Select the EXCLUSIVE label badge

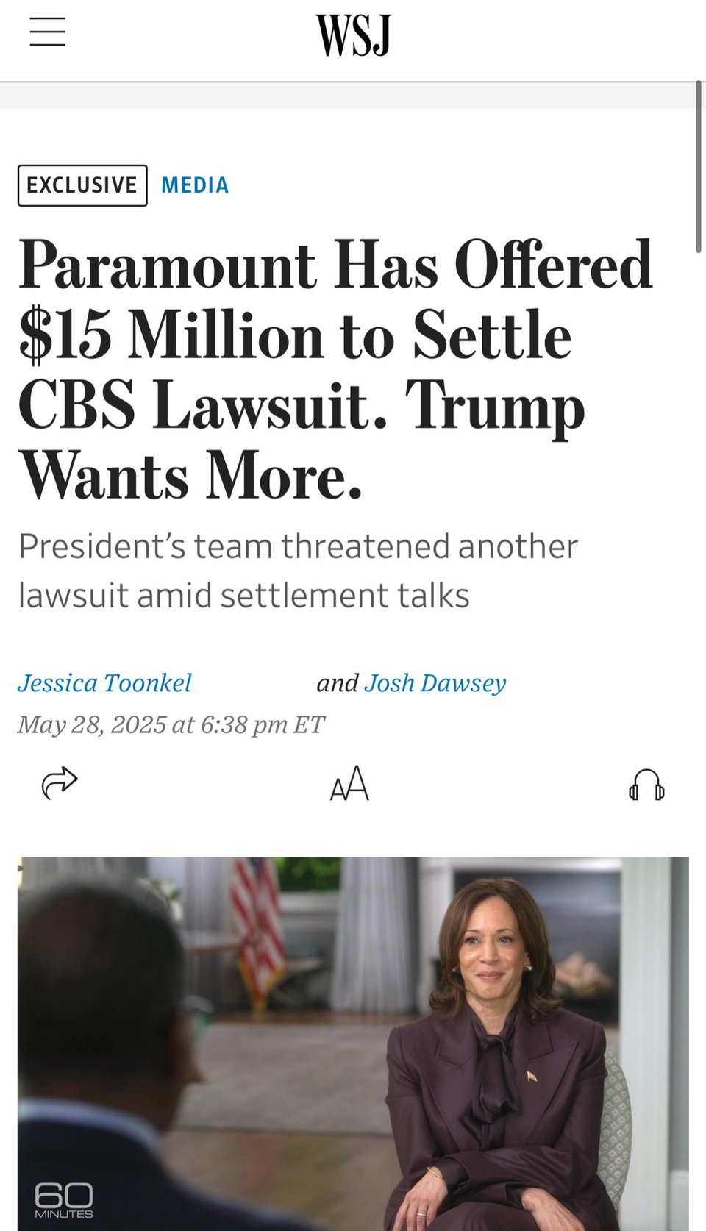tap(82, 185)
